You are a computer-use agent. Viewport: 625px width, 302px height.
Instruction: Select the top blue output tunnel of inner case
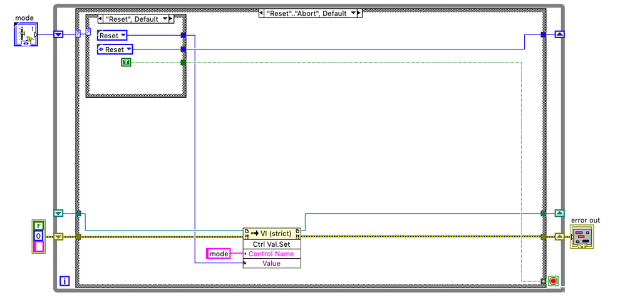pos(183,36)
